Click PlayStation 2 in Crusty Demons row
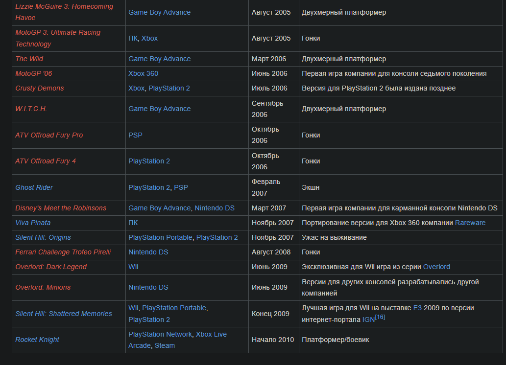 169,88
